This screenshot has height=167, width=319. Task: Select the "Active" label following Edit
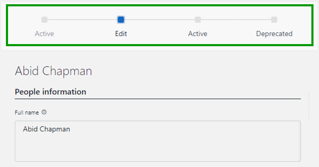pos(197,33)
